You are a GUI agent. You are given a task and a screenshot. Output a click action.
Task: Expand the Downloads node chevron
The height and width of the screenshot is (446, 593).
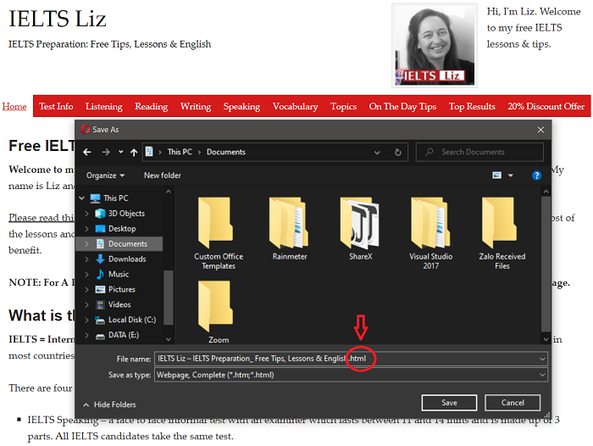point(87,259)
